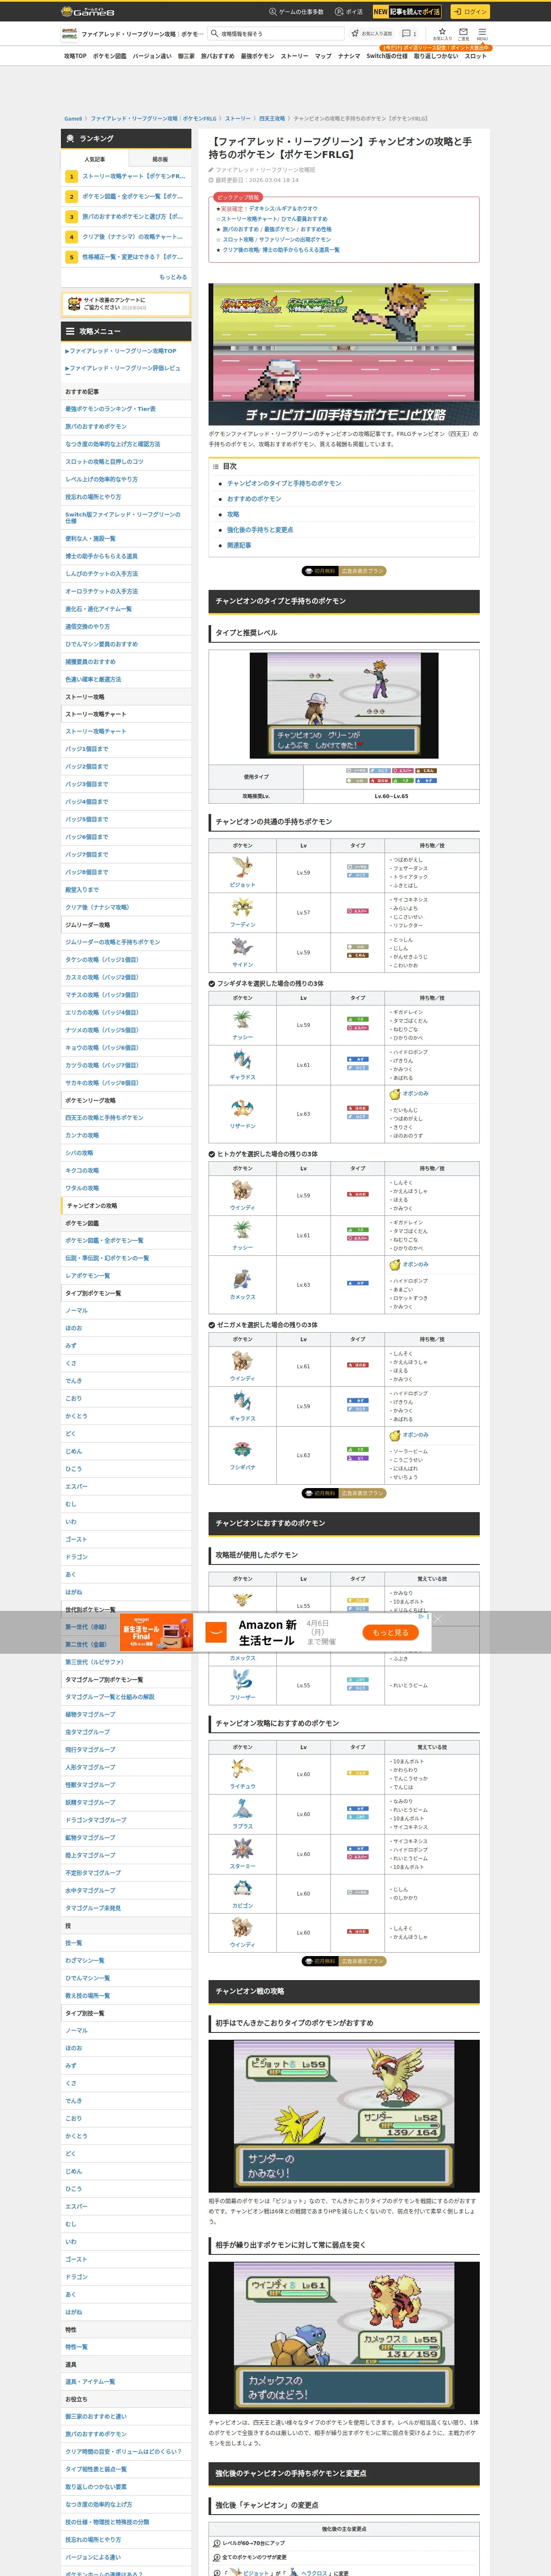The height and width of the screenshot is (2576, 551).
Task: Open 攻略TOP in the top navigation
Action: pyautogui.click(x=75, y=56)
